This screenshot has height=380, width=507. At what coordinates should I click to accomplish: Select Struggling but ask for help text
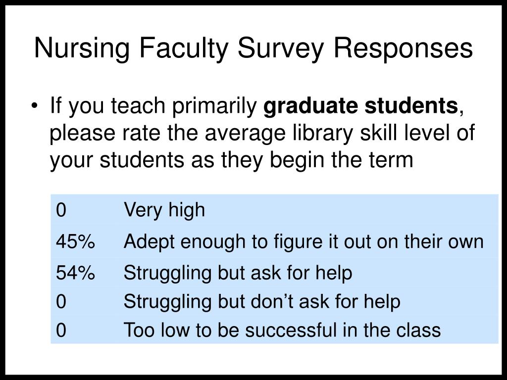point(238,273)
